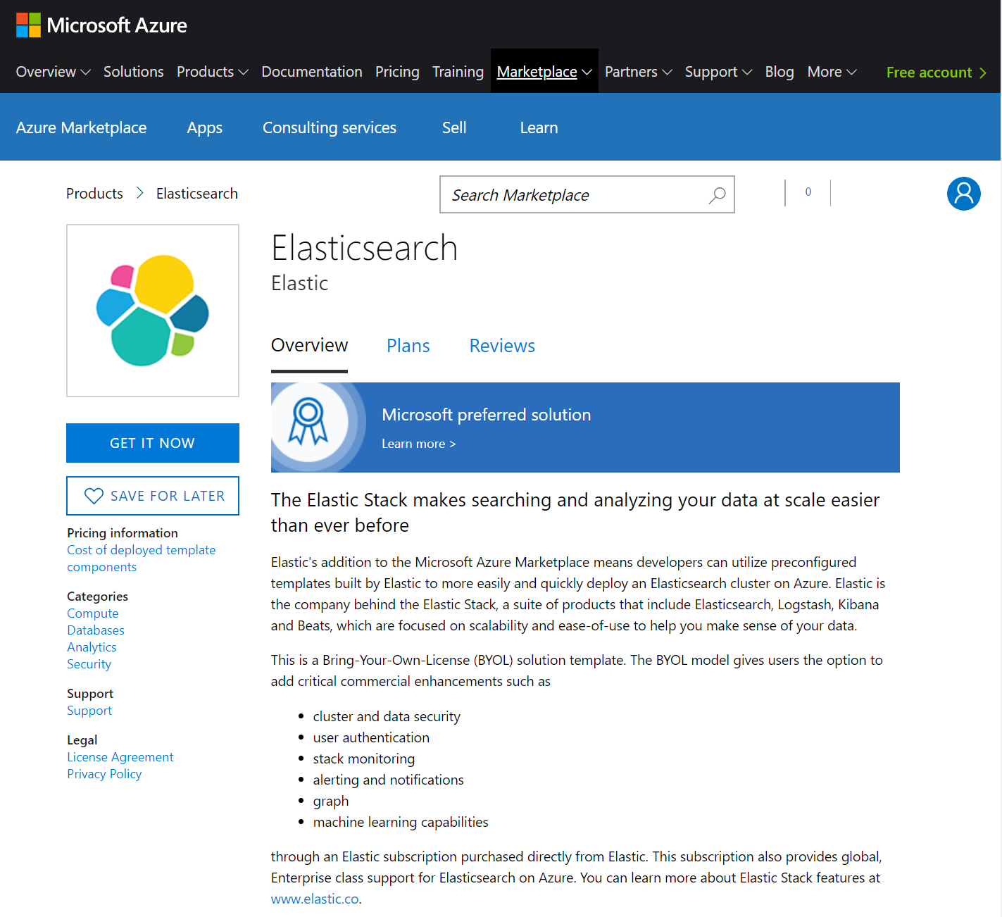Expand the Overview dropdown in top nav
Screen dimensions: 1002x917
coord(53,72)
